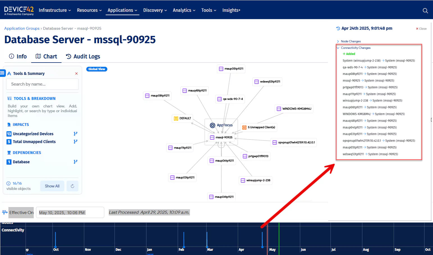Click 'wdswq53tp9211 → System (mssql-90925)' entry
Viewport: 433px width, 255px height.
click(370, 154)
